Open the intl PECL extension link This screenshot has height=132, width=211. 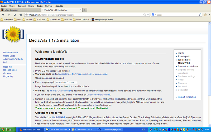pyautogui.click(x=60, y=91)
